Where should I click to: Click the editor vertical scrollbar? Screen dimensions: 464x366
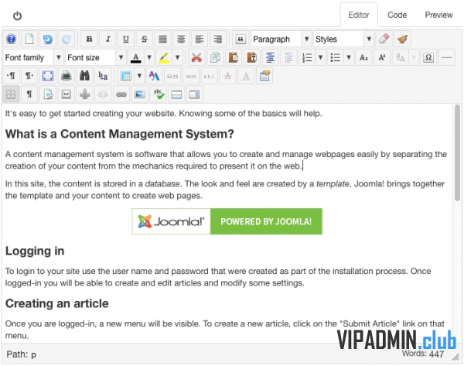click(458, 153)
